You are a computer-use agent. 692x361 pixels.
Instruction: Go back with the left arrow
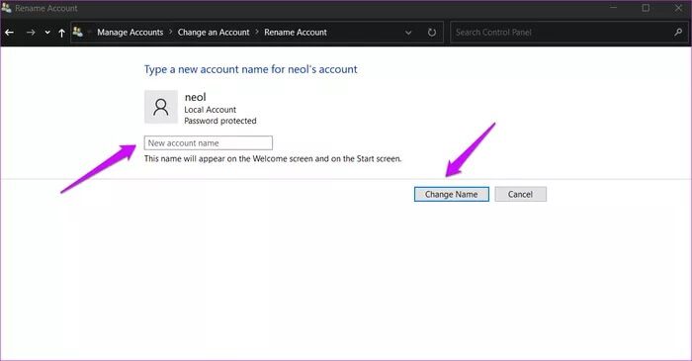[x=9, y=33]
